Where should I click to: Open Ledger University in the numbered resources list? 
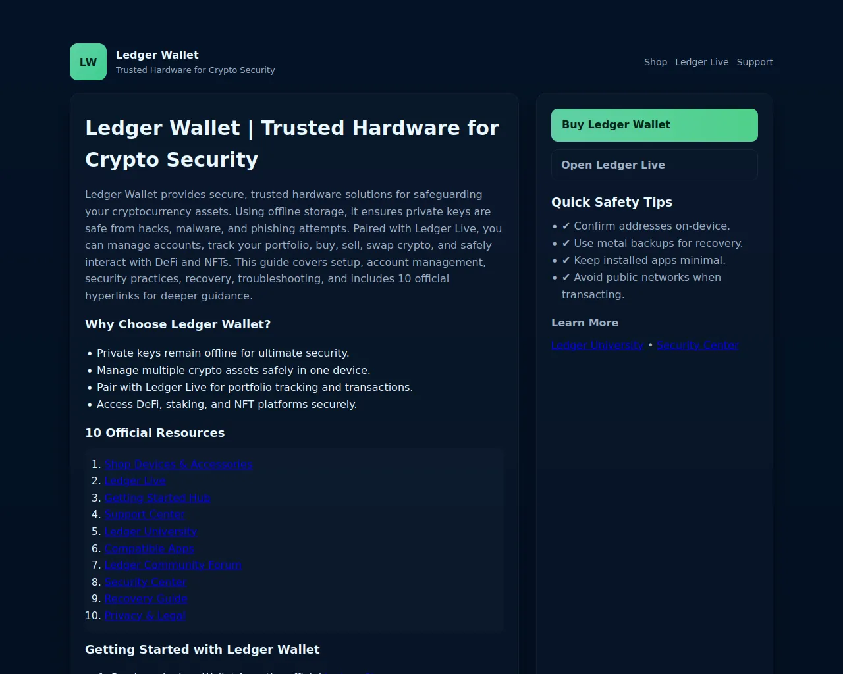click(151, 531)
